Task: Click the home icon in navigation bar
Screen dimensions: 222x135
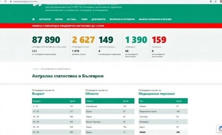Action: click(33, 19)
